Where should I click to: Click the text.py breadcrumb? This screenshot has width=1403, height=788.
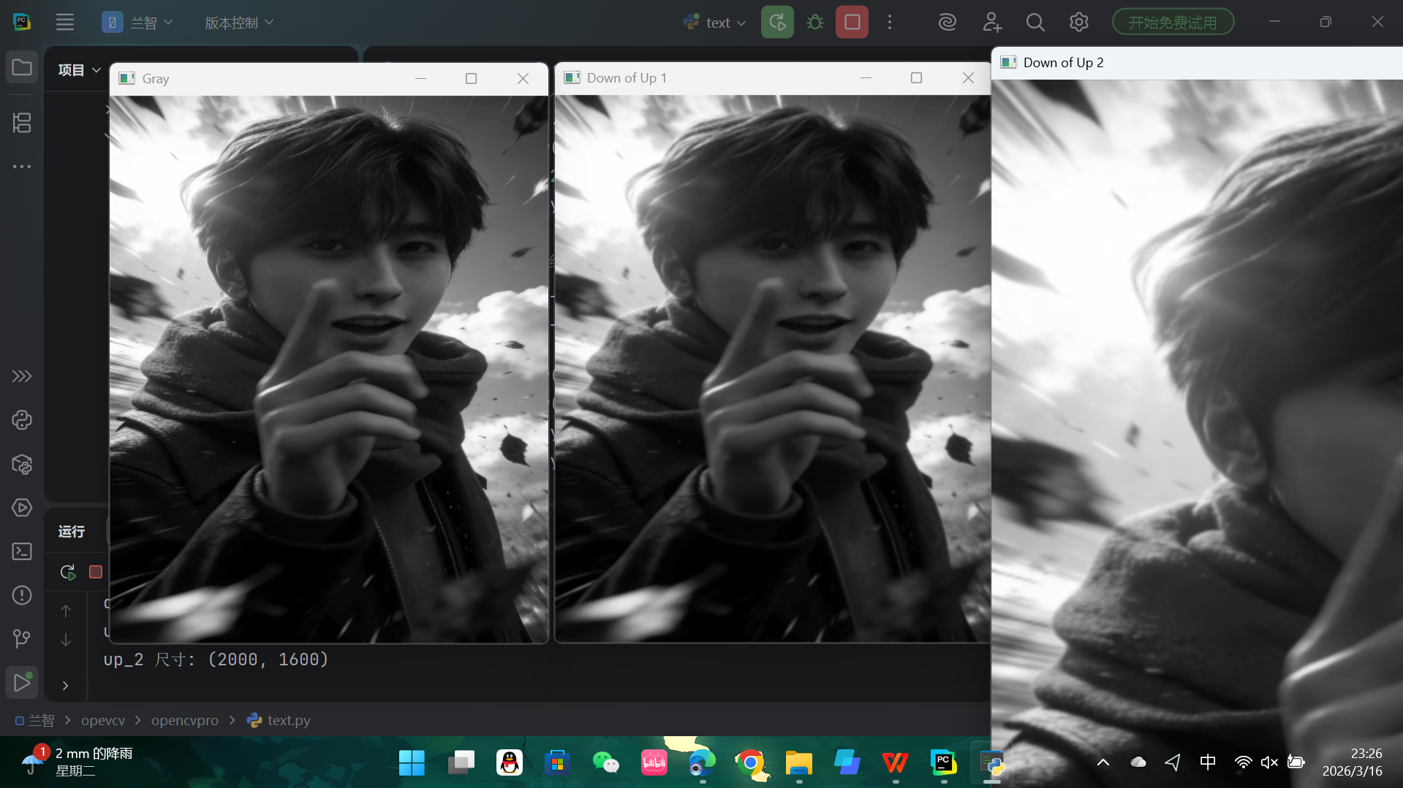coord(279,720)
